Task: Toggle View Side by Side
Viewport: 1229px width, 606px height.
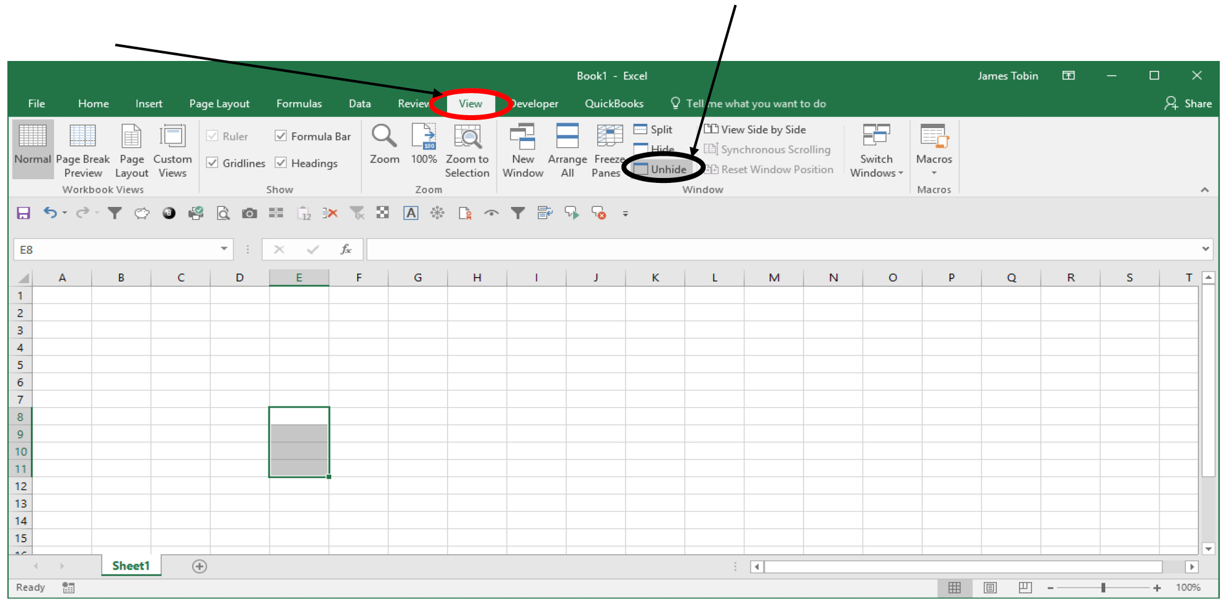Action: pos(755,129)
